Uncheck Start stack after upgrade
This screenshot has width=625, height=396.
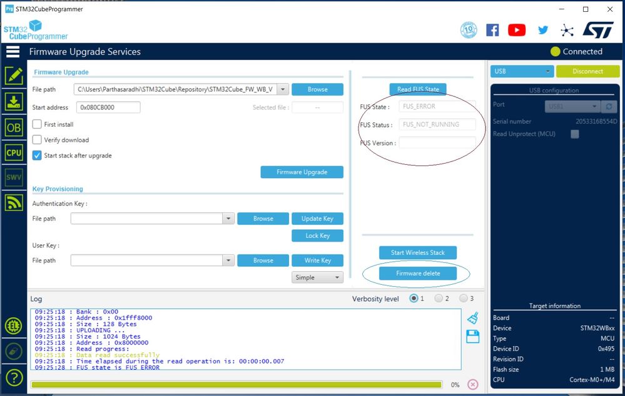tap(37, 156)
